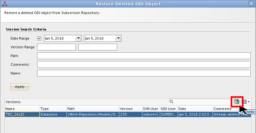This screenshot has width=256, height=133.
Task: Click the Apply button
Action: tap(20, 87)
